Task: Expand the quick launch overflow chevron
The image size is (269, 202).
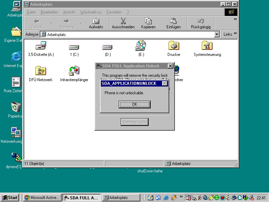Action: tap(181, 196)
